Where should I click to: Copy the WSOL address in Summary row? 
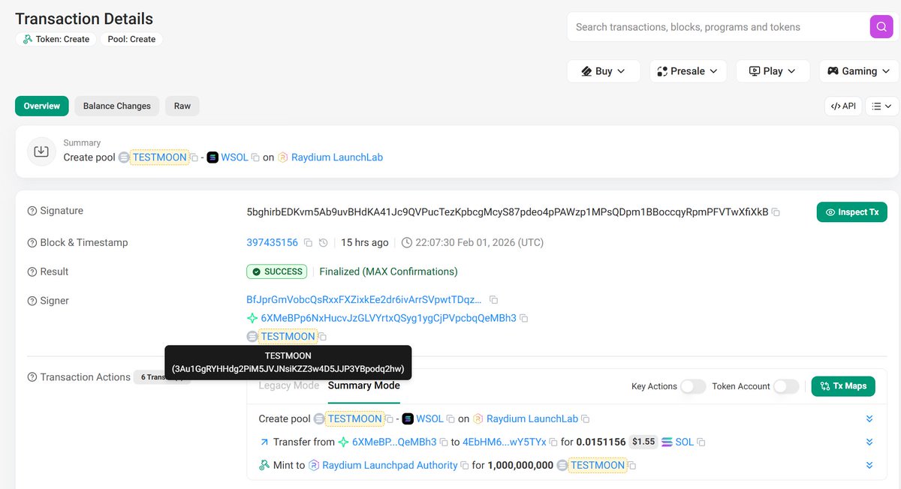click(255, 157)
